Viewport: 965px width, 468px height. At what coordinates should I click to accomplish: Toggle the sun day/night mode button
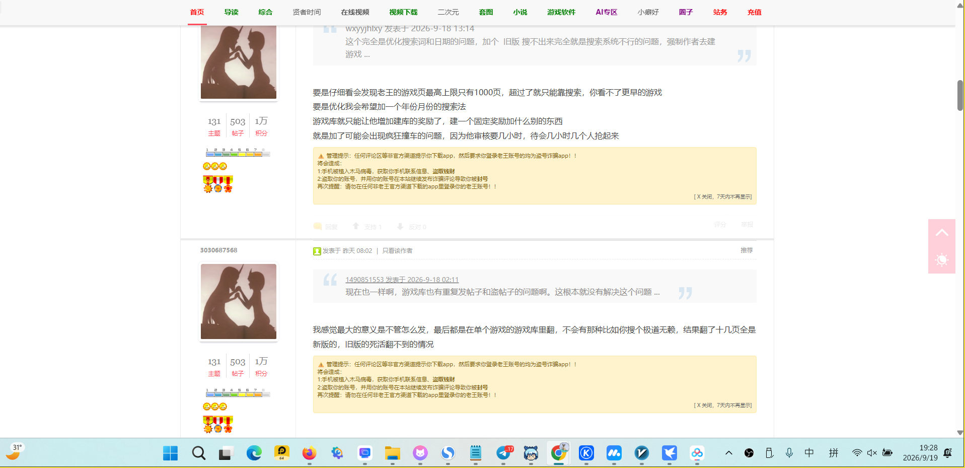point(941,260)
